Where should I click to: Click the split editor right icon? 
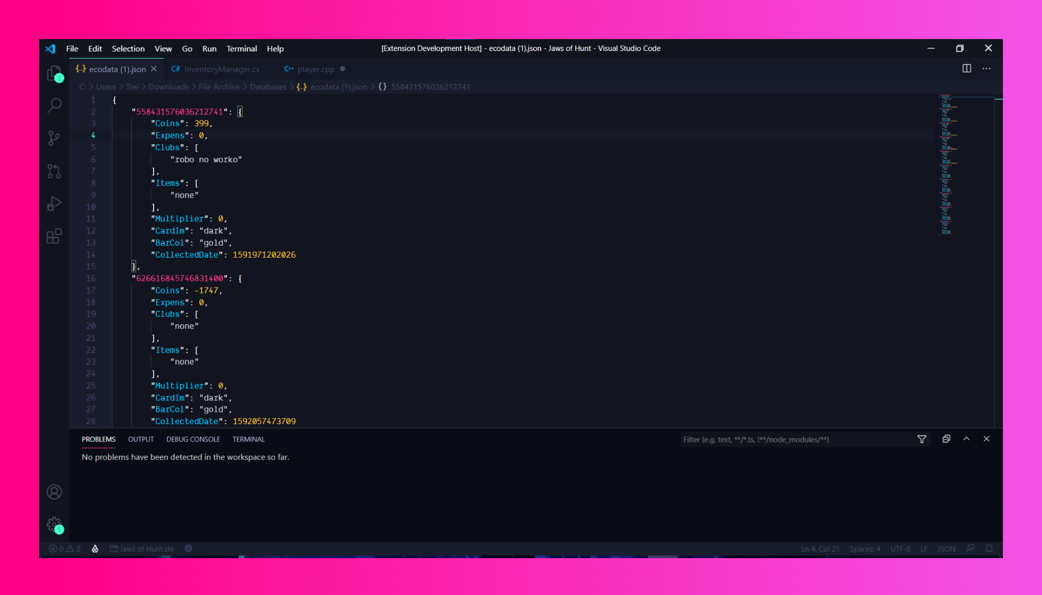point(967,68)
